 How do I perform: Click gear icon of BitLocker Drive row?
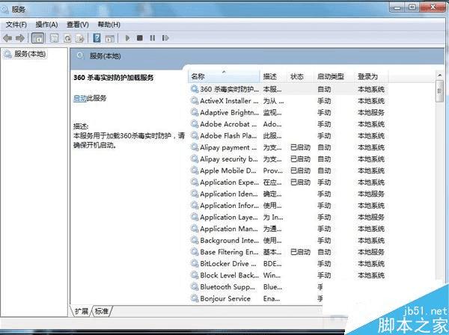[x=195, y=263]
